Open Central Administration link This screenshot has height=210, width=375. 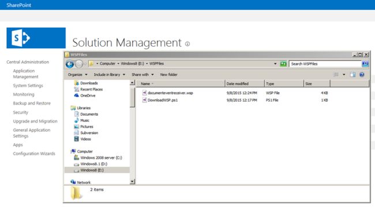coord(28,62)
